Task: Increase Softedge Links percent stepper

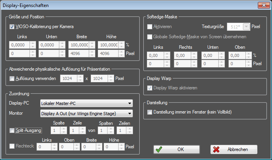Action: point(167,54)
